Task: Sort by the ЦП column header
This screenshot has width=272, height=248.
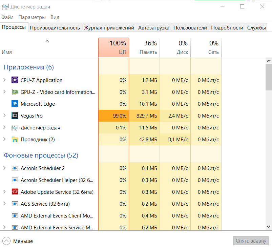Action: coord(113,47)
